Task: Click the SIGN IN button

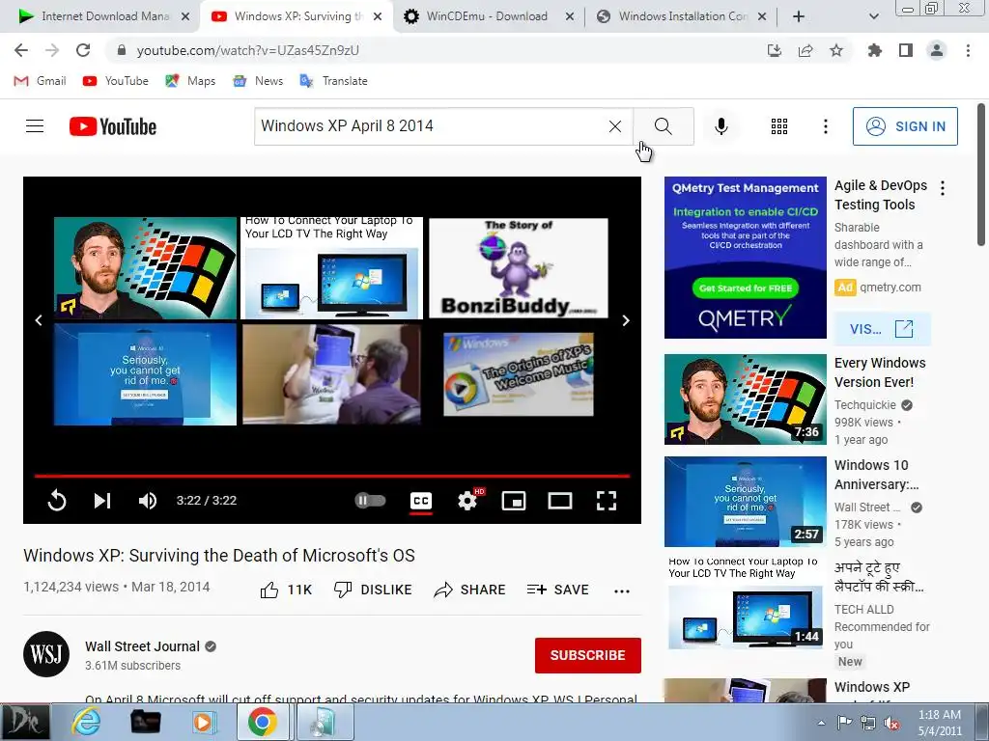Action: click(x=905, y=126)
